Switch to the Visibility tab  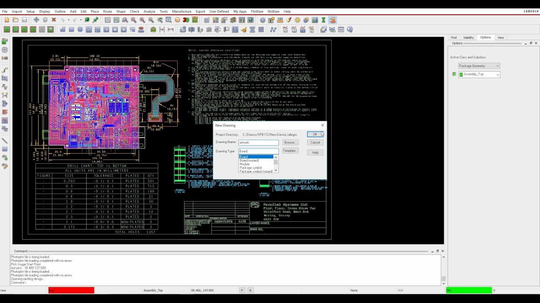tap(468, 37)
